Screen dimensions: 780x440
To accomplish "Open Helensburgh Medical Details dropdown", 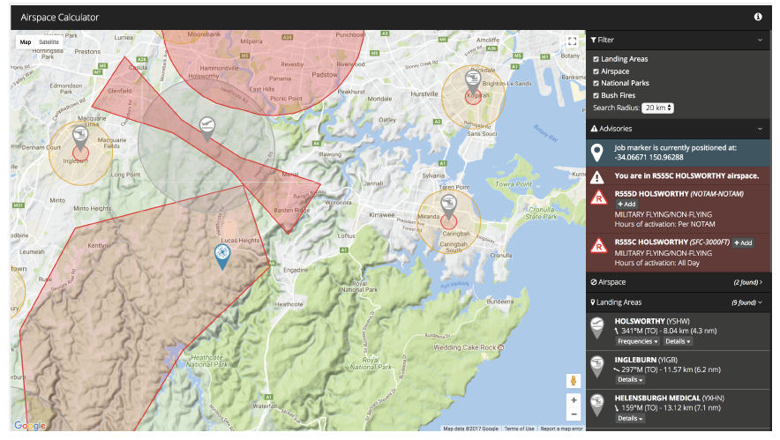I will click(x=630, y=418).
